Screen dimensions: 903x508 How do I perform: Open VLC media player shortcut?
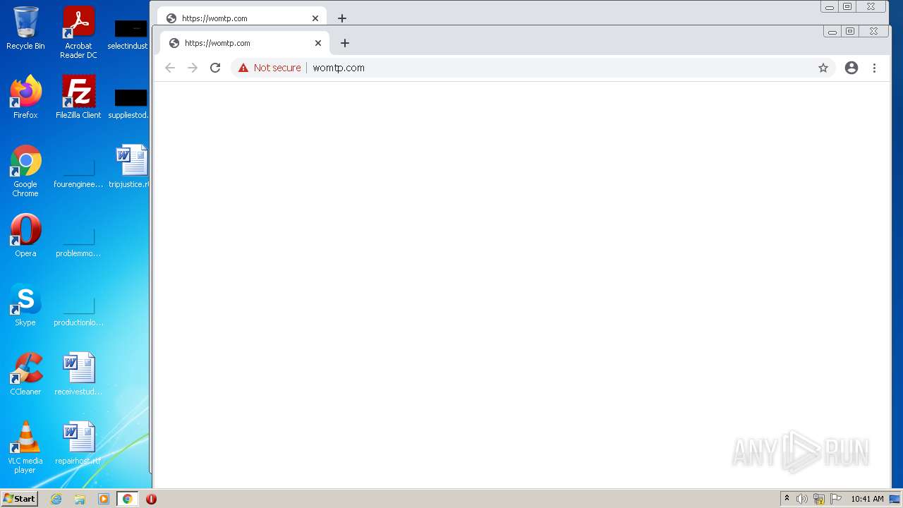pyautogui.click(x=25, y=447)
